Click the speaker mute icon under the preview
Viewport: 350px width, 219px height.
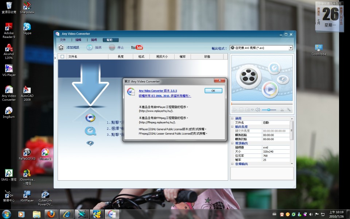click(x=257, y=109)
